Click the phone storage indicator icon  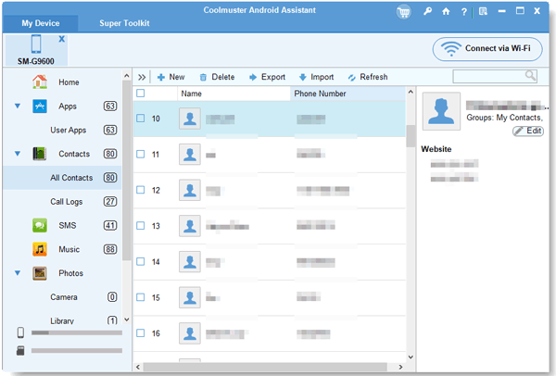tap(21, 332)
